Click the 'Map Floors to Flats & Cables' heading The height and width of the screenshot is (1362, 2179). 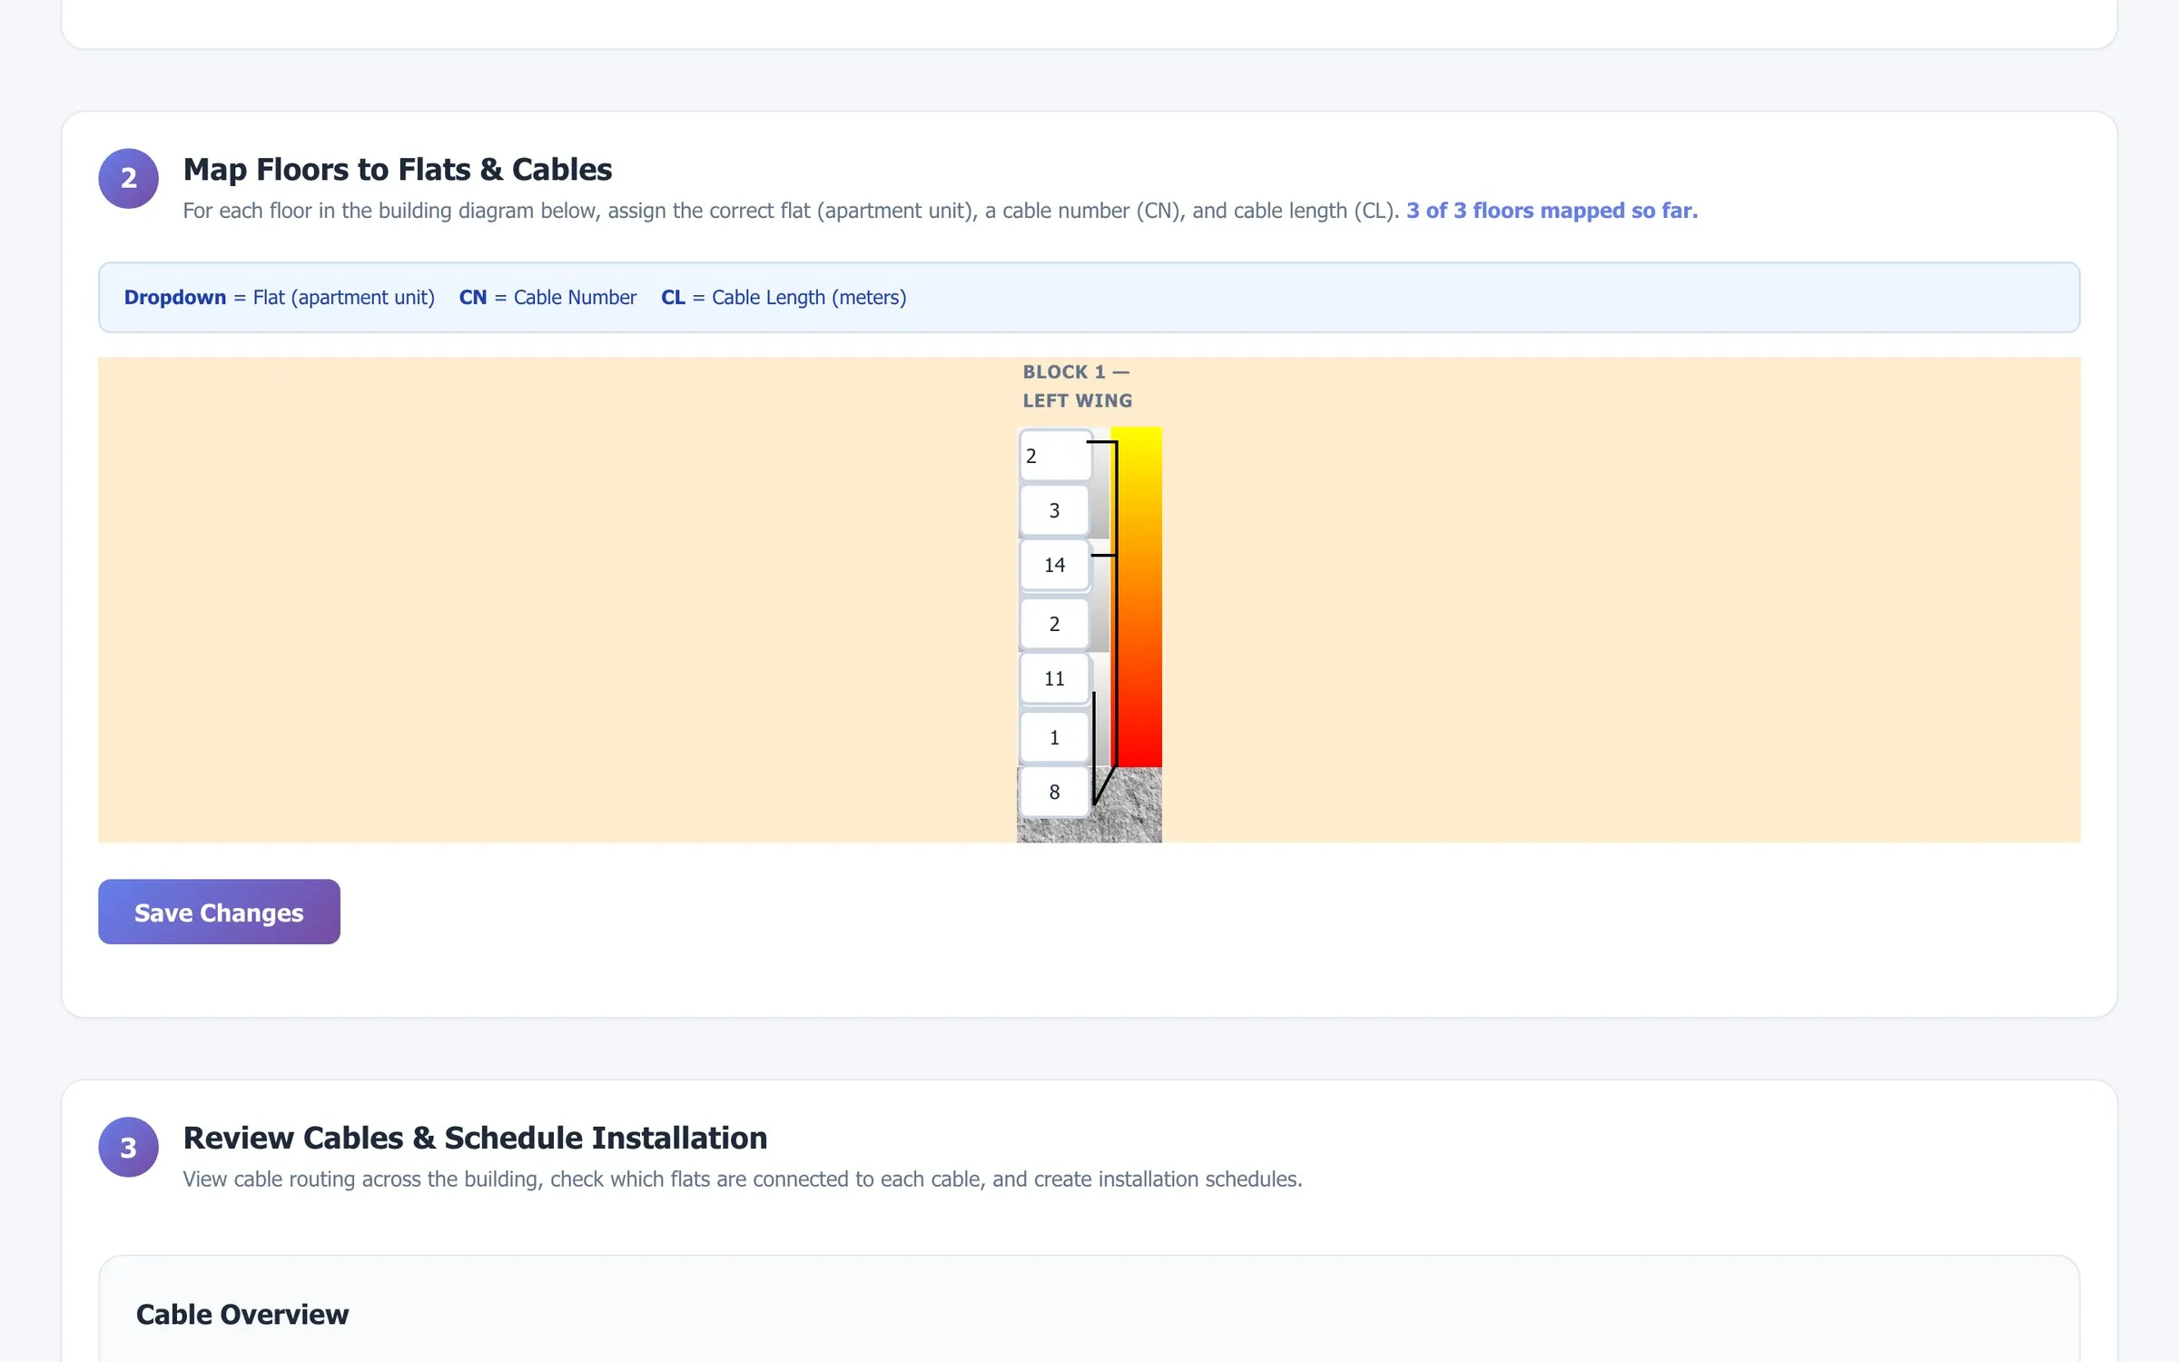tap(398, 170)
